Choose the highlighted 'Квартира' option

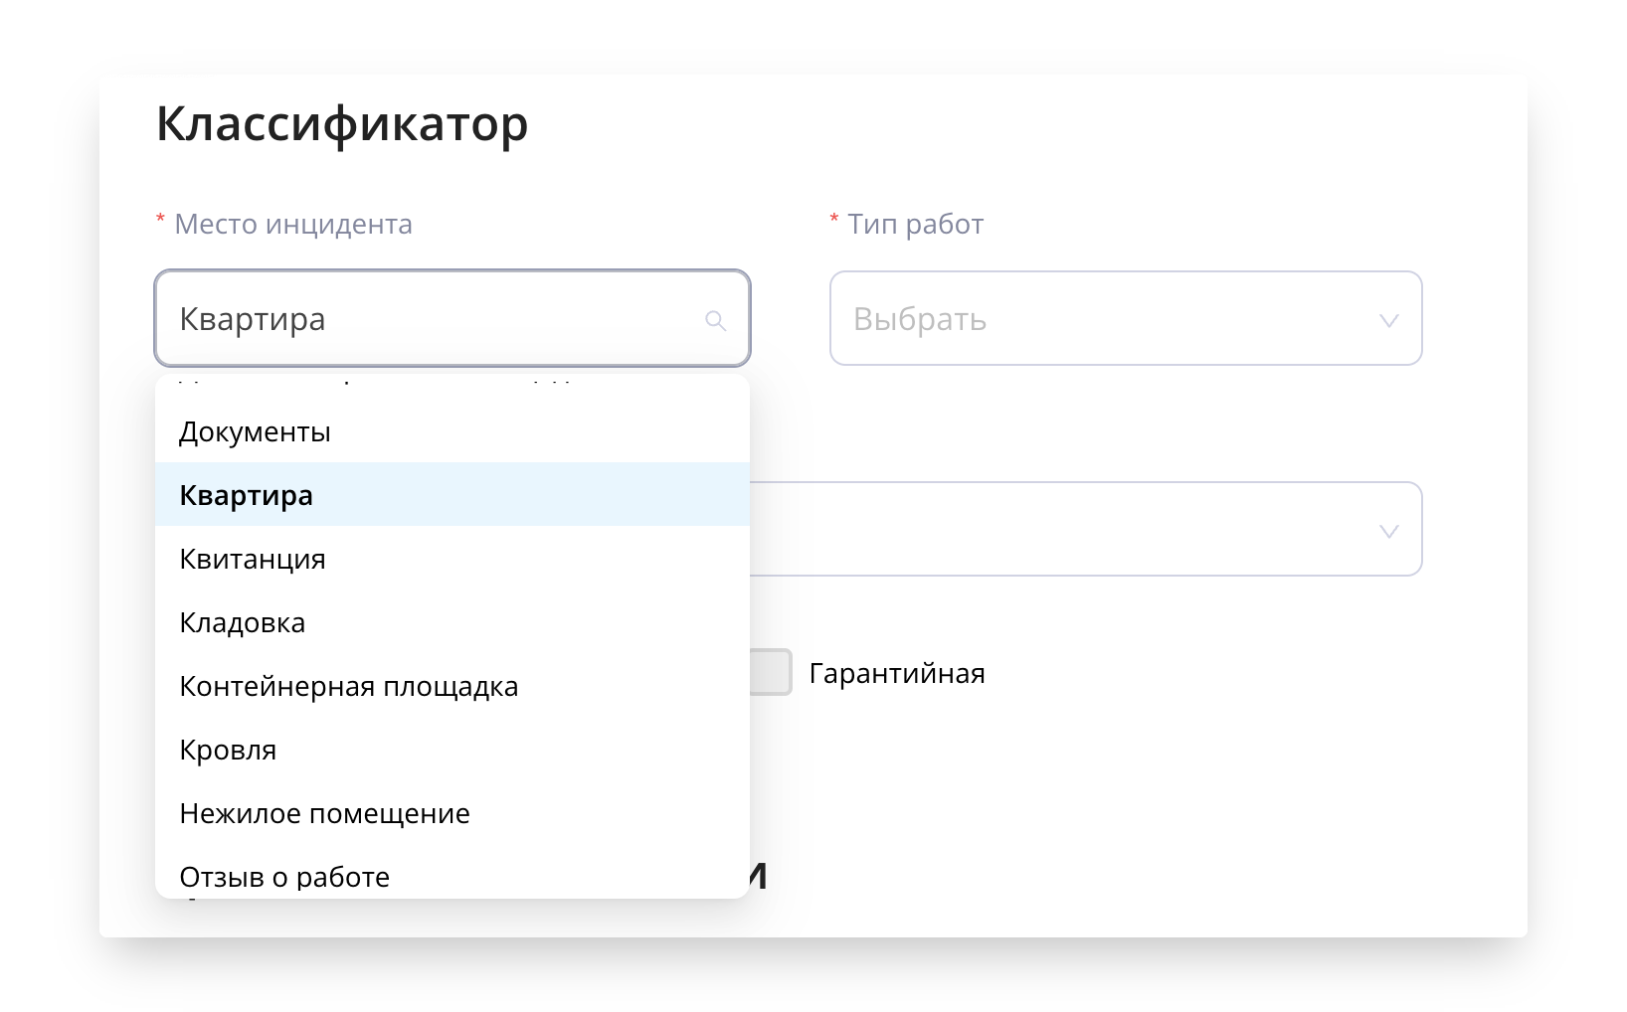tap(247, 495)
